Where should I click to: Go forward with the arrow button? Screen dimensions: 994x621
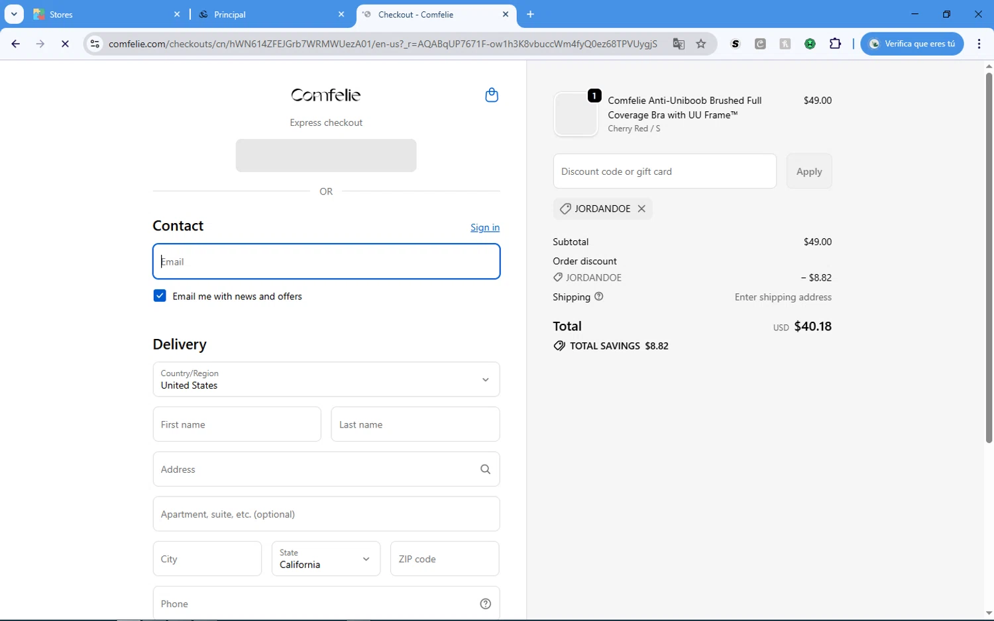[x=40, y=44]
